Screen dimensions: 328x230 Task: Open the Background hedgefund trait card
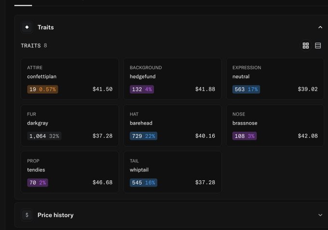[x=173, y=79]
